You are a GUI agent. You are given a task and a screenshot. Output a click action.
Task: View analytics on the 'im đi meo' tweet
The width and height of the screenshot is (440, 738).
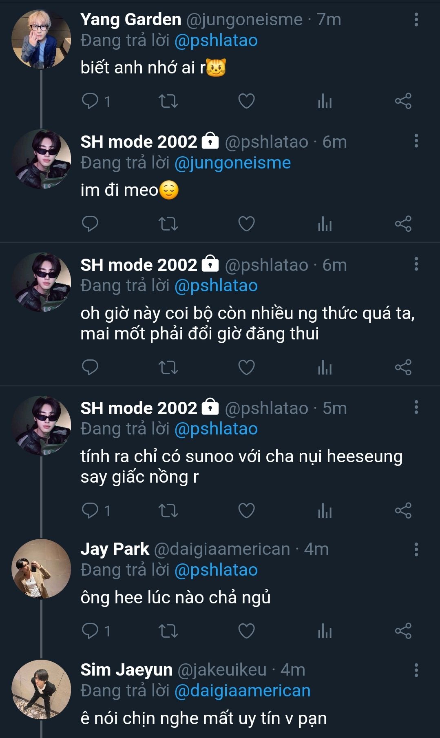pos(325,224)
